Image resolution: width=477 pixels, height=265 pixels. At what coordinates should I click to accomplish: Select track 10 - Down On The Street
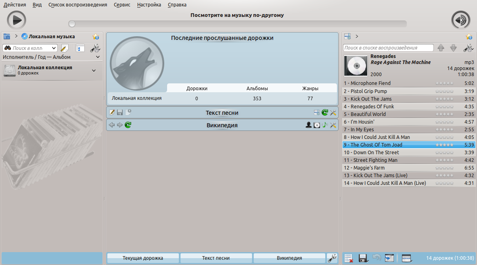pos(408,152)
